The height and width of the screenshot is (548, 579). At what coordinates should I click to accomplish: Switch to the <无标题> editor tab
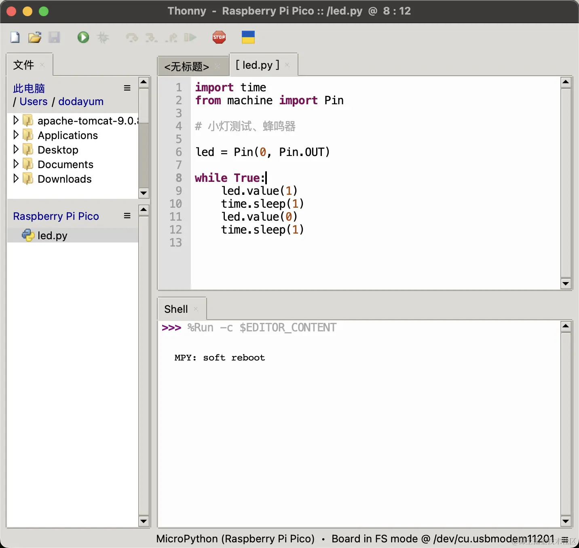[186, 66]
